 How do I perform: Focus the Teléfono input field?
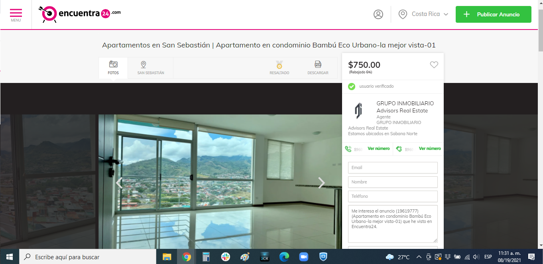click(x=393, y=196)
